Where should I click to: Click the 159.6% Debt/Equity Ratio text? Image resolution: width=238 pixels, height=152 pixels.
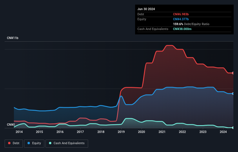pos(191,24)
